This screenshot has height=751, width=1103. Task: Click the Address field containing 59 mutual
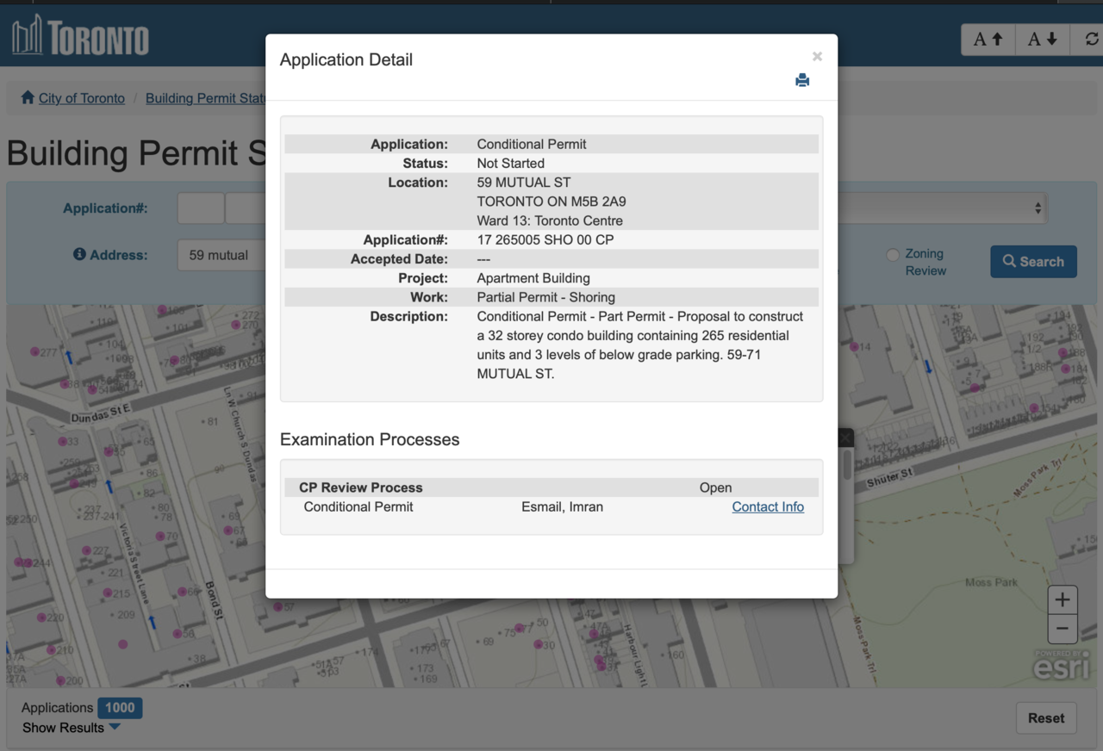pos(221,255)
